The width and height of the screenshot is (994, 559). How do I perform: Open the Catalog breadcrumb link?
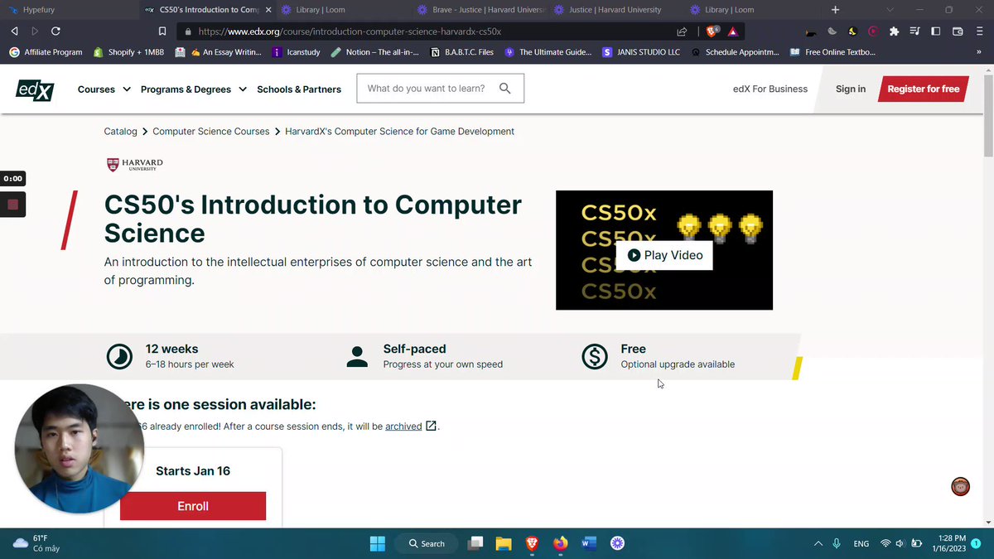[x=121, y=131]
